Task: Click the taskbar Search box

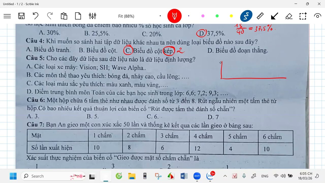Action: point(53,176)
